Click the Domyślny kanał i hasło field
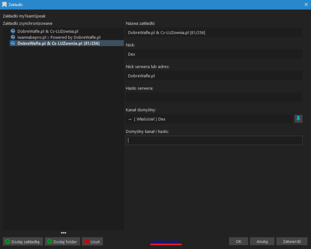311x249 pixels. coord(214,140)
